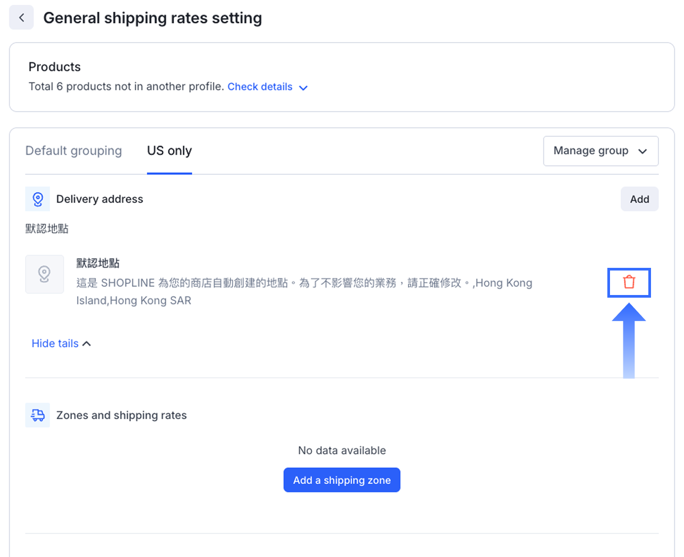
Task: Click the Manage group chevron arrow
Action: point(642,152)
